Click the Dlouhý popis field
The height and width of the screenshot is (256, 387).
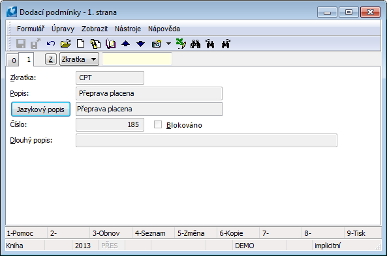click(x=206, y=141)
